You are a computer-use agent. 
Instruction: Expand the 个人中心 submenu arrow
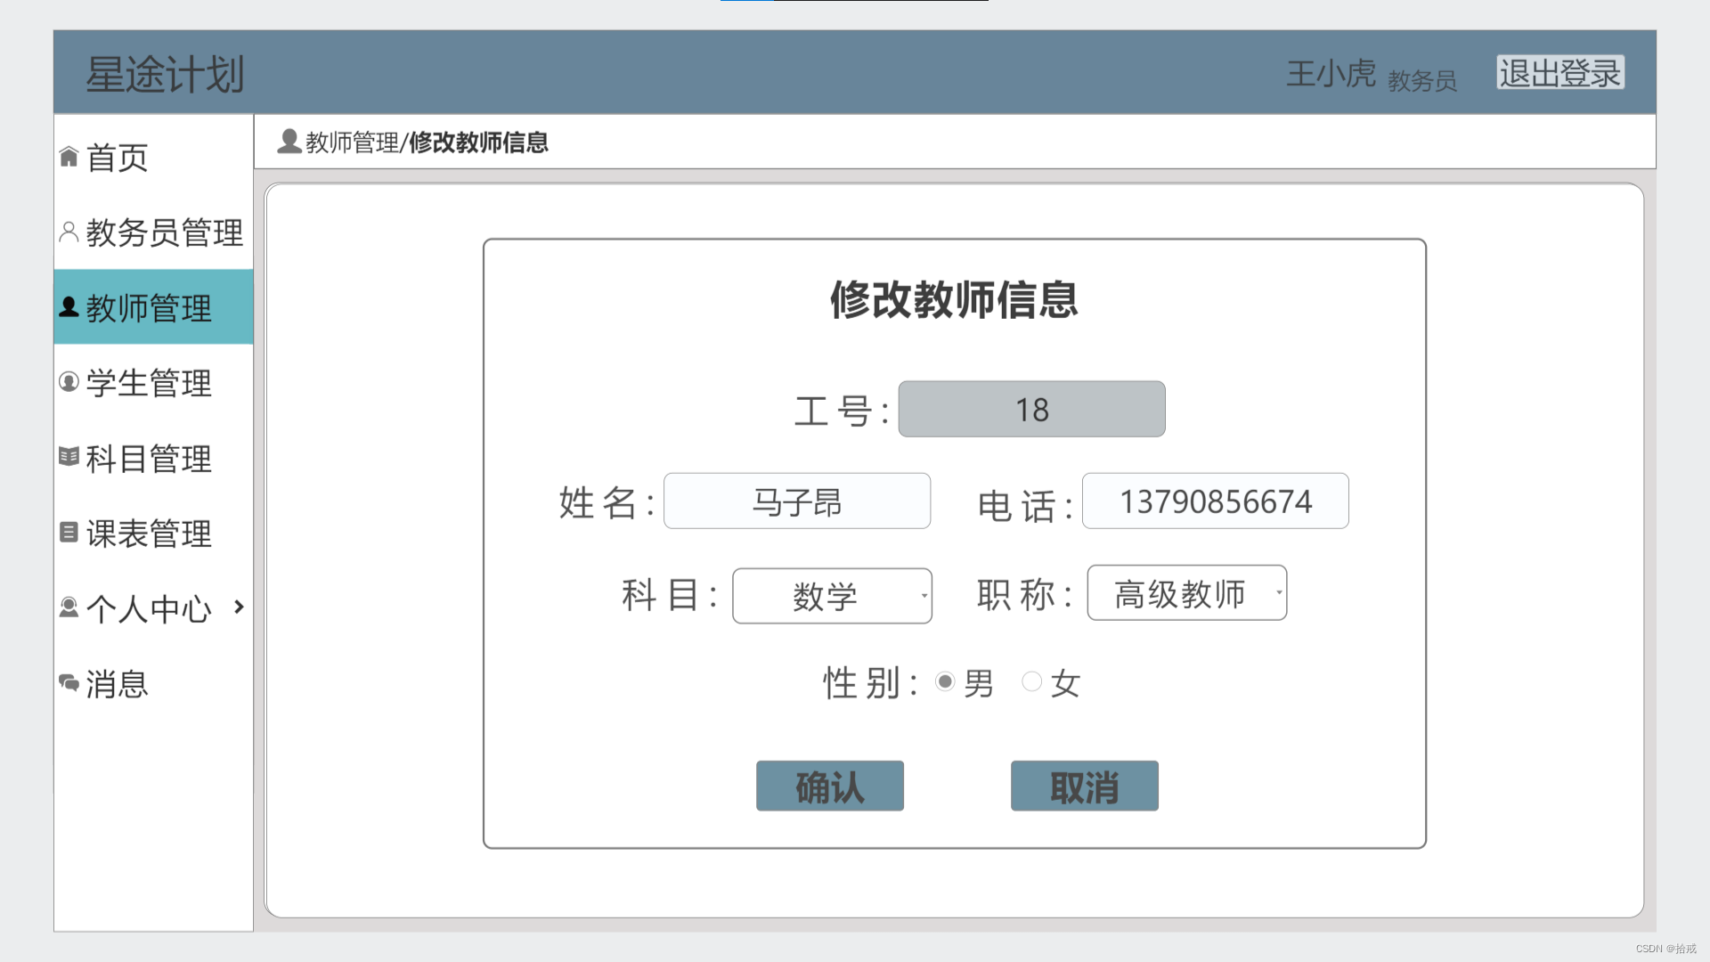(x=239, y=607)
